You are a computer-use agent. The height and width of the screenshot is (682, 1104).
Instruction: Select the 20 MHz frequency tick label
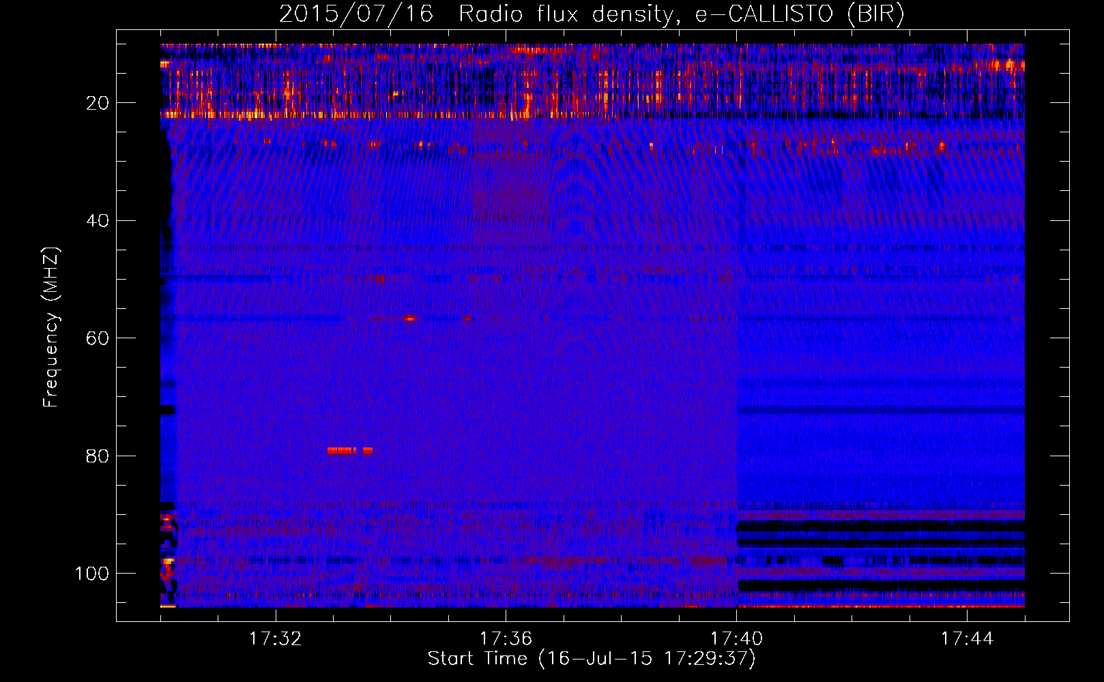[98, 103]
